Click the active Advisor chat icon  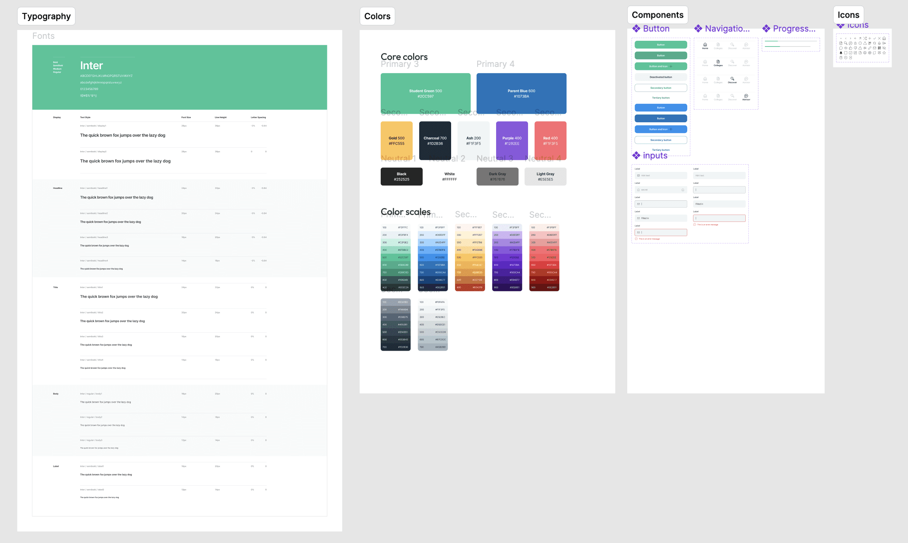coord(746,96)
